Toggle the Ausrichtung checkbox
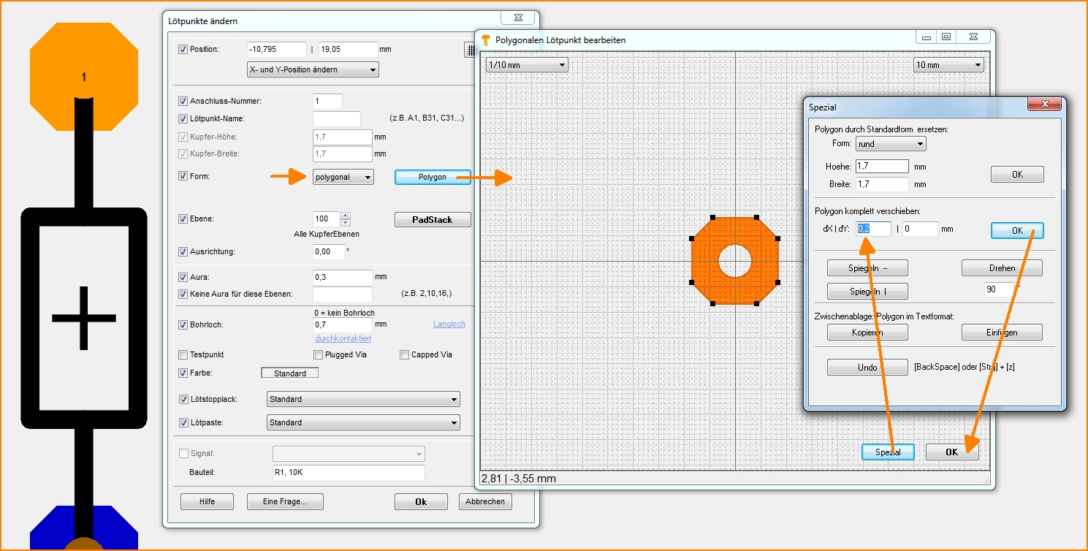1088x551 pixels. [x=183, y=252]
